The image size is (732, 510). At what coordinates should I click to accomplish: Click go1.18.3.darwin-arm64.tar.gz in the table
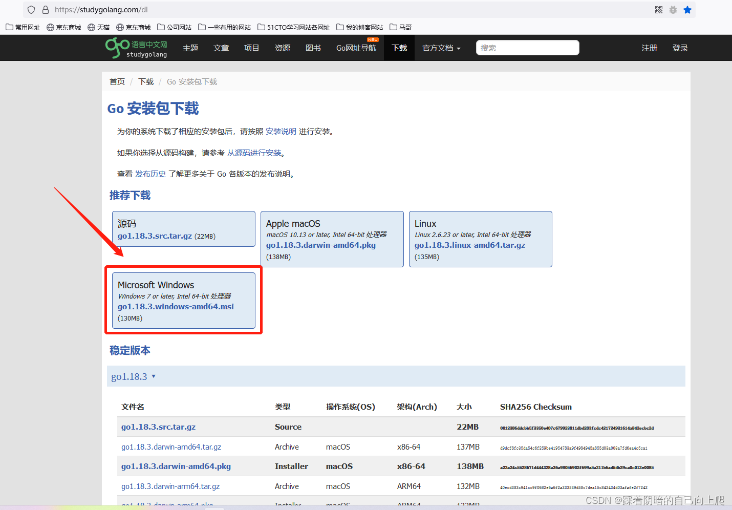point(170,486)
